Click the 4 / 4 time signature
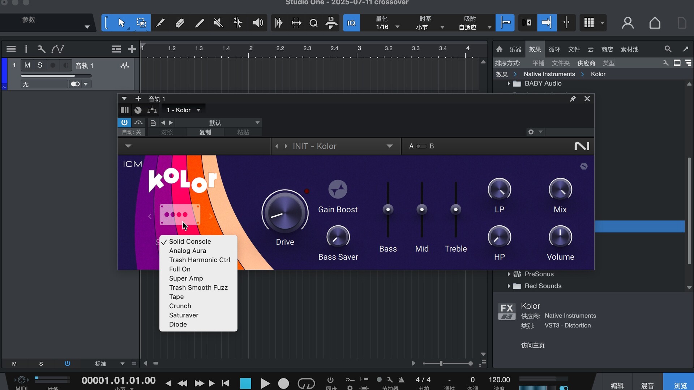The width and height of the screenshot is (694, 390). click(x=423, y=380)
